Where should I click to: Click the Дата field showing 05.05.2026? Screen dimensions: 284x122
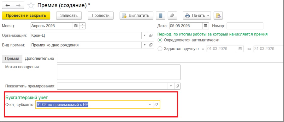click(186, 26)
